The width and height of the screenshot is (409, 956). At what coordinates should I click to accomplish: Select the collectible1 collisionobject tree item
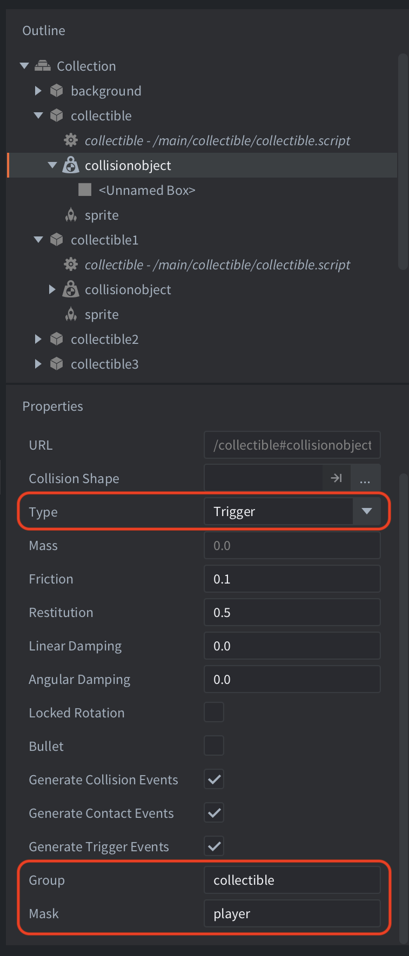coord(128,289)
